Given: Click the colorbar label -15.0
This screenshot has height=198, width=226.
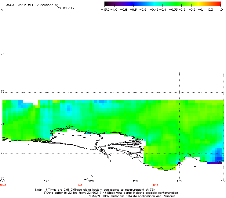Looking at the screenshot, I should (x=105, y=10).
